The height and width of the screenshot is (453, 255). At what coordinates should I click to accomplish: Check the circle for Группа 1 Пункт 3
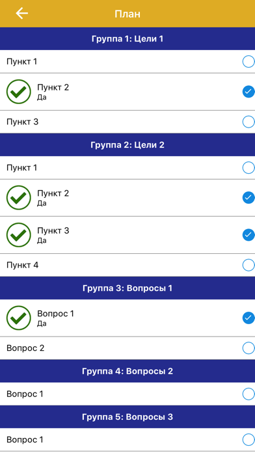click(248, 122)
